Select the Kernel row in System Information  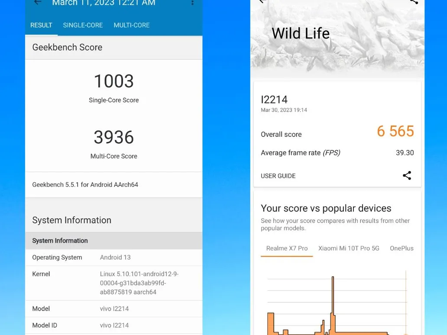(x=113, y=283)
